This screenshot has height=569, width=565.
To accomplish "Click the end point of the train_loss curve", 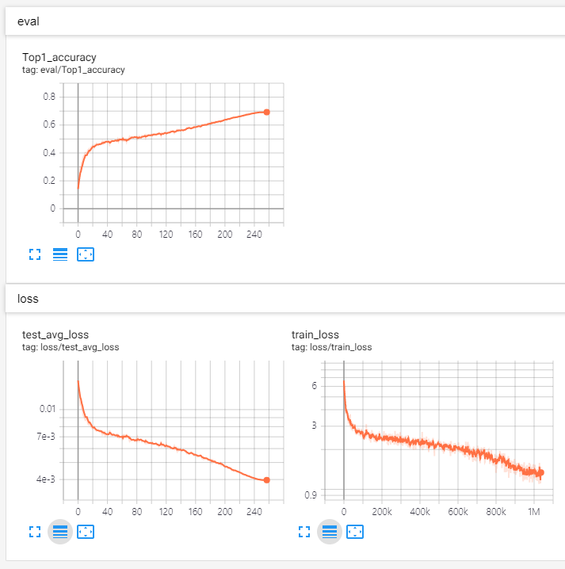I will [x=540, y=472].
